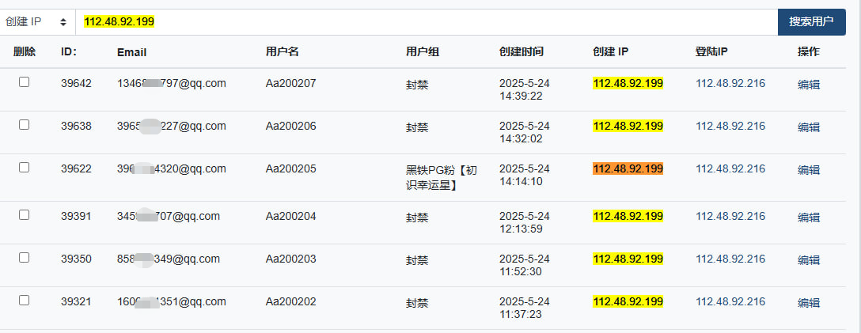Click username Aa200203
The height and width of the screenshot is (333, 861).
291,259
